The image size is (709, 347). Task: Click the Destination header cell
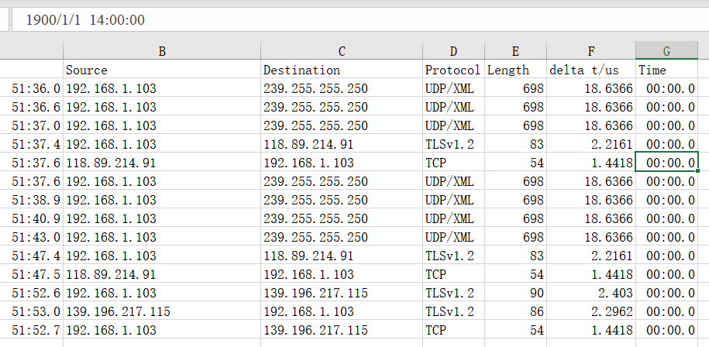342,70
